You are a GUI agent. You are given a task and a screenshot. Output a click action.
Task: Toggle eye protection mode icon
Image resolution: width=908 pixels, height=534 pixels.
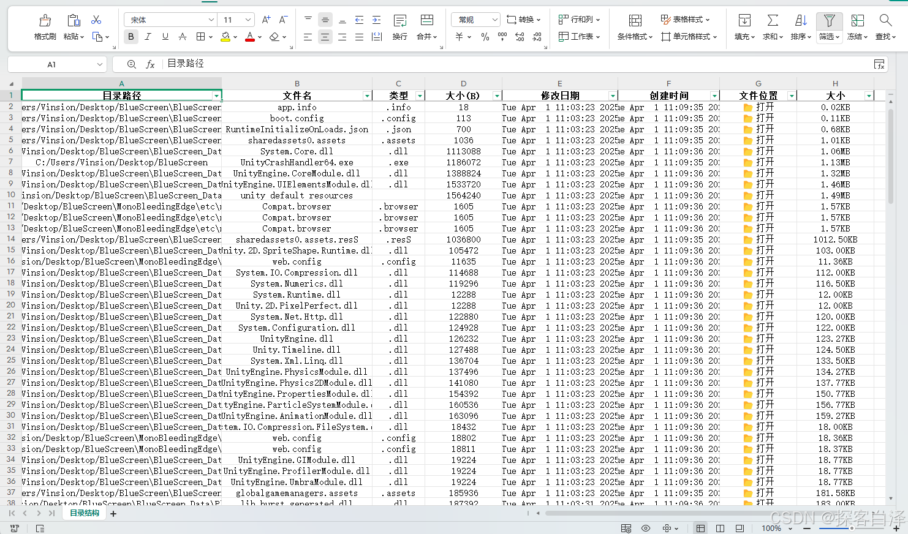(646, 528)
